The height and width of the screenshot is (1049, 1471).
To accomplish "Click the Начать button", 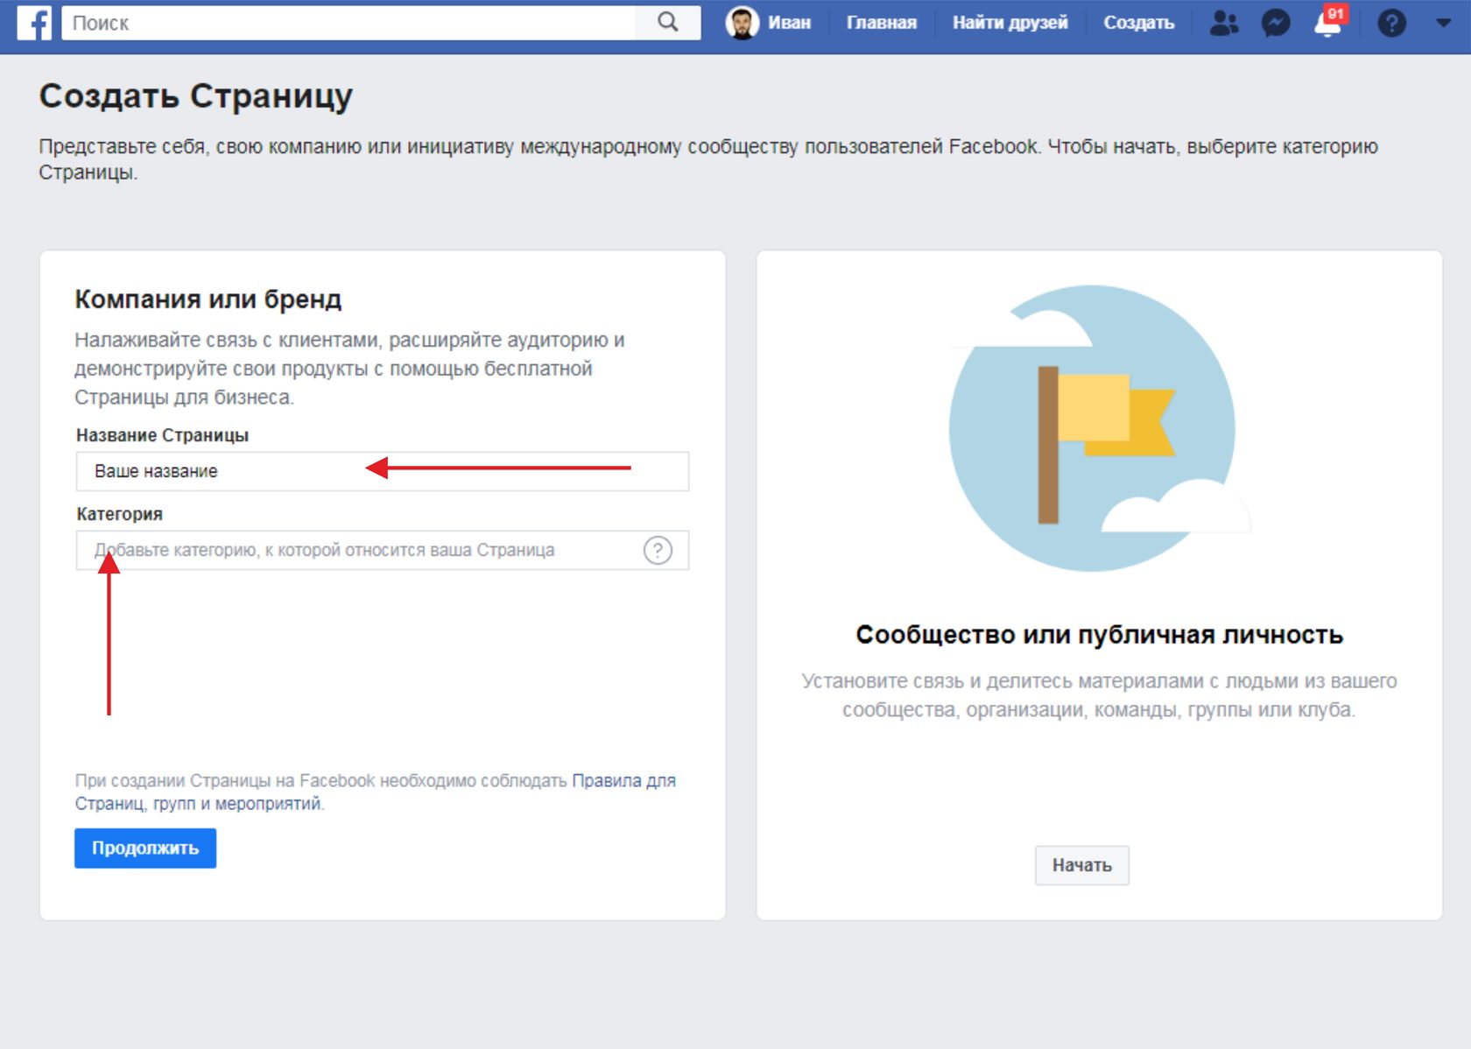I will (1081, 865).
